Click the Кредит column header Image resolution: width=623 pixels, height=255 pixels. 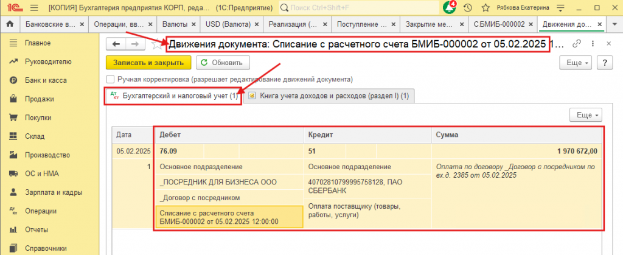click(368, 135)
